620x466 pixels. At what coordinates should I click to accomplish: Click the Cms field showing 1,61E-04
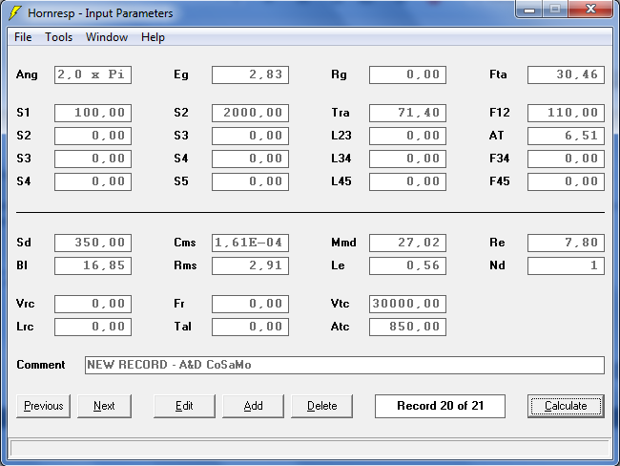pyautogui.click(x=250, y=243)
